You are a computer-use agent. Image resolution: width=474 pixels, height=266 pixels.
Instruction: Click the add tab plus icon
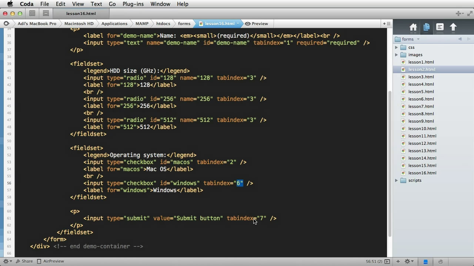click(459, 14)
